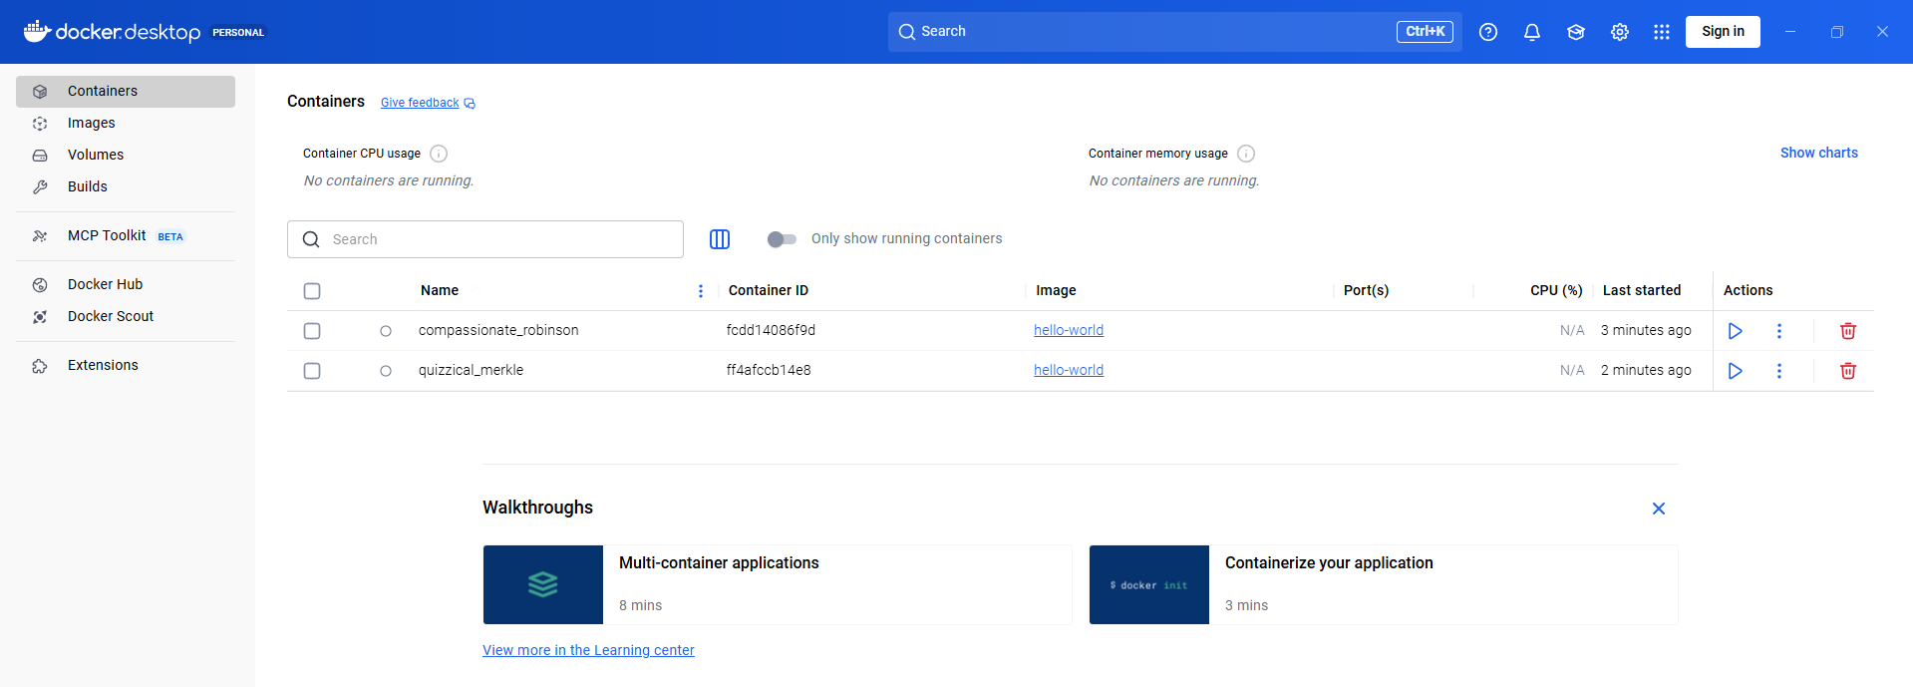Open Docker Scout from sidebar
This screenshot has height=687, width=1913.
(126, 316)
